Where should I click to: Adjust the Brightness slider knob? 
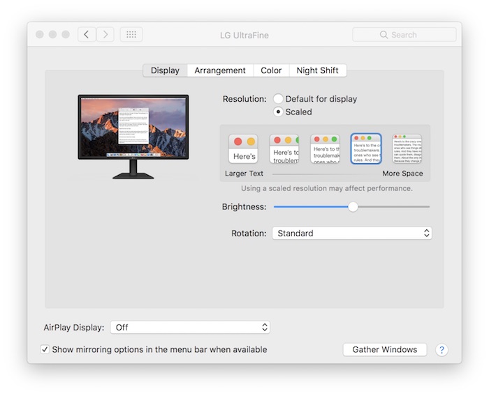353,207
